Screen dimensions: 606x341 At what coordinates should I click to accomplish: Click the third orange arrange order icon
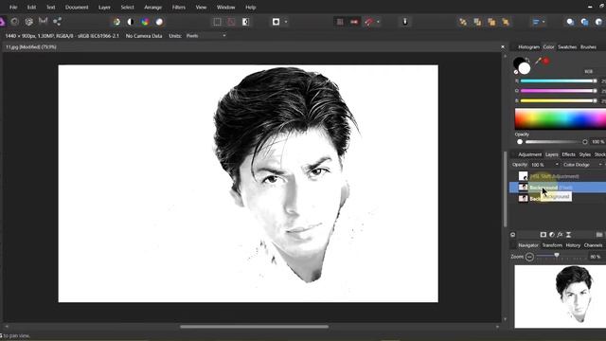pyautogui.click(x=491, y=22)
